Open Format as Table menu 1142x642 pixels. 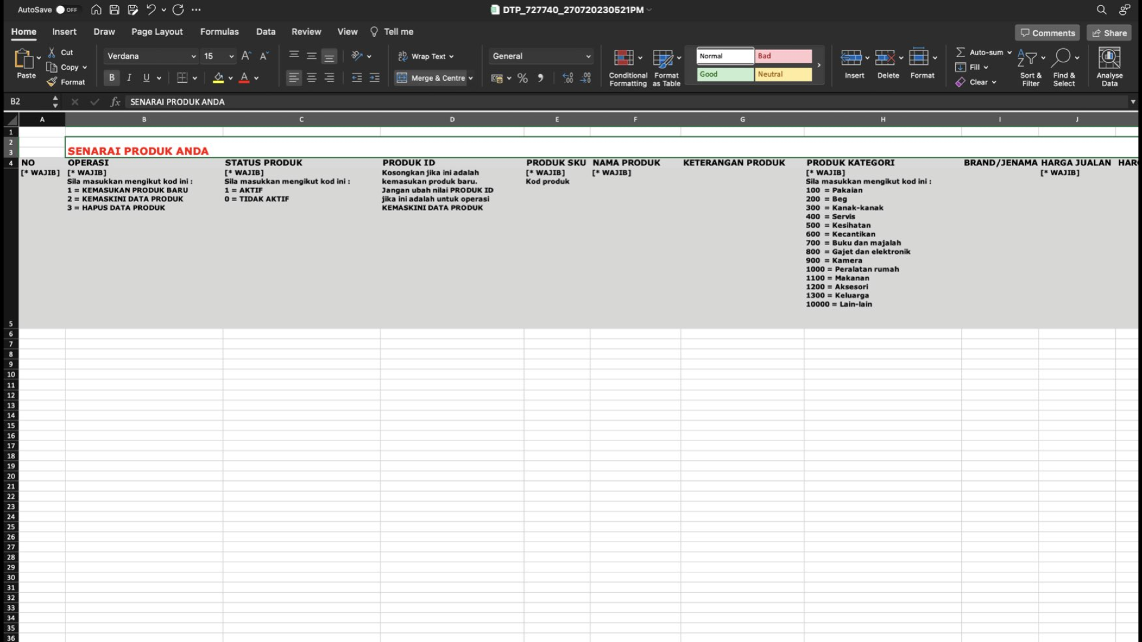[666, 68]
